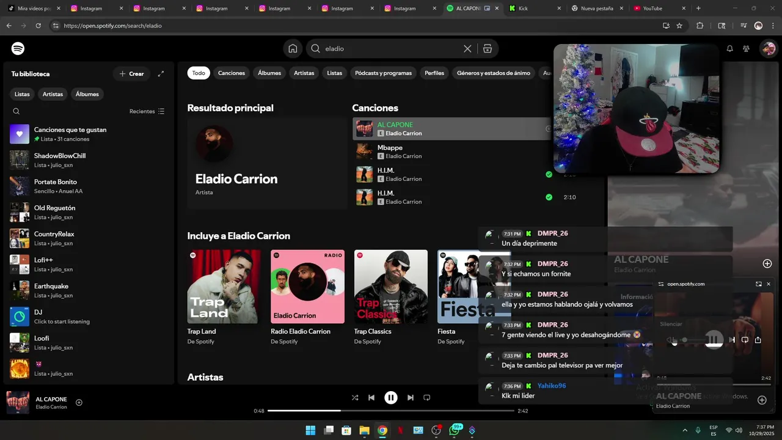Search inside Tu biblioteca
Screen dimensions: 782x440
[16, 111]
